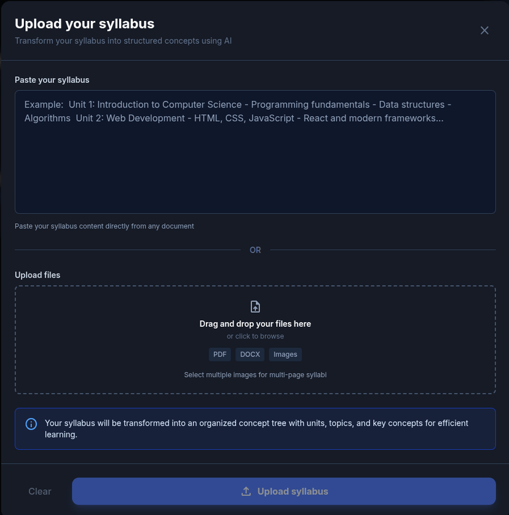Click the "Upload files" section label

tap(37, 275)
